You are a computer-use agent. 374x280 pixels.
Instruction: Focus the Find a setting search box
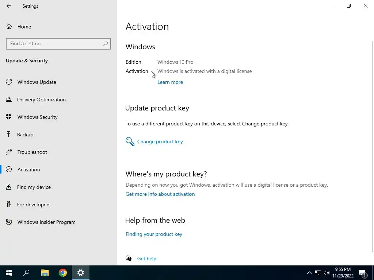click(58, 44)
